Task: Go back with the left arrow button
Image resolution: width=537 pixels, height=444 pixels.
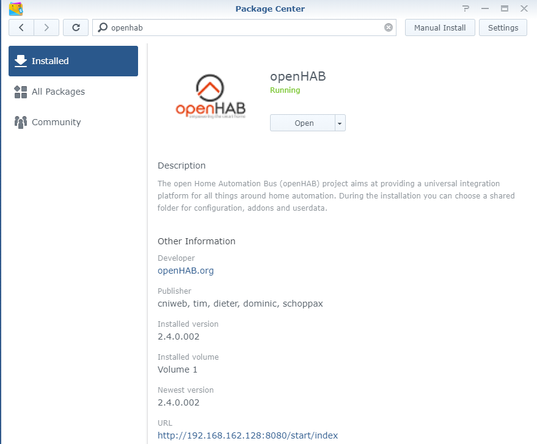Action: [21, 27]
